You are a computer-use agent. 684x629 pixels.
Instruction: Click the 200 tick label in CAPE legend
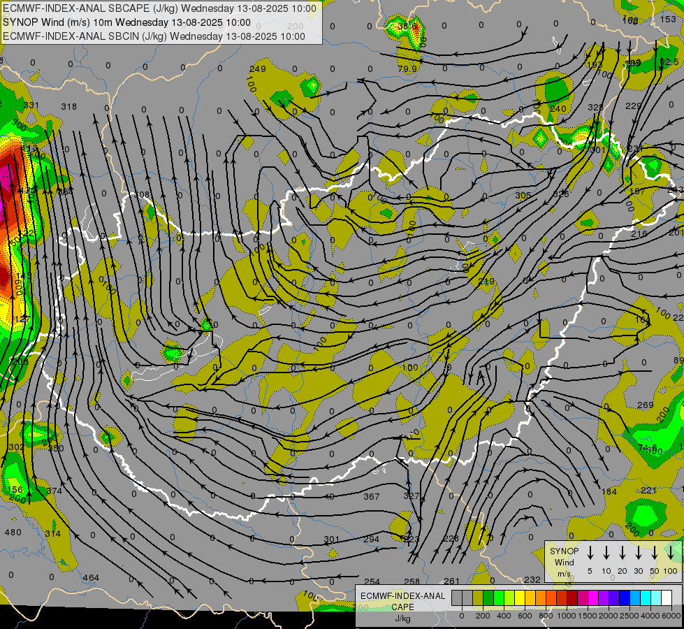(x=483, y=616)
